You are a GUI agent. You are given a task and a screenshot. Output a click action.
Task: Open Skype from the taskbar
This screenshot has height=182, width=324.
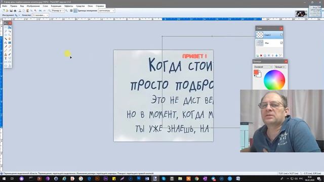[164, 178]
